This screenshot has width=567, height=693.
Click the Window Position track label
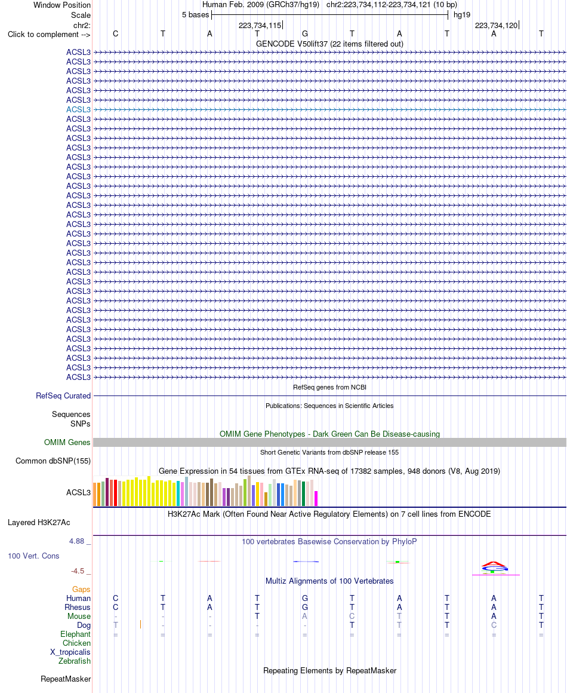(x=62, y=5)
